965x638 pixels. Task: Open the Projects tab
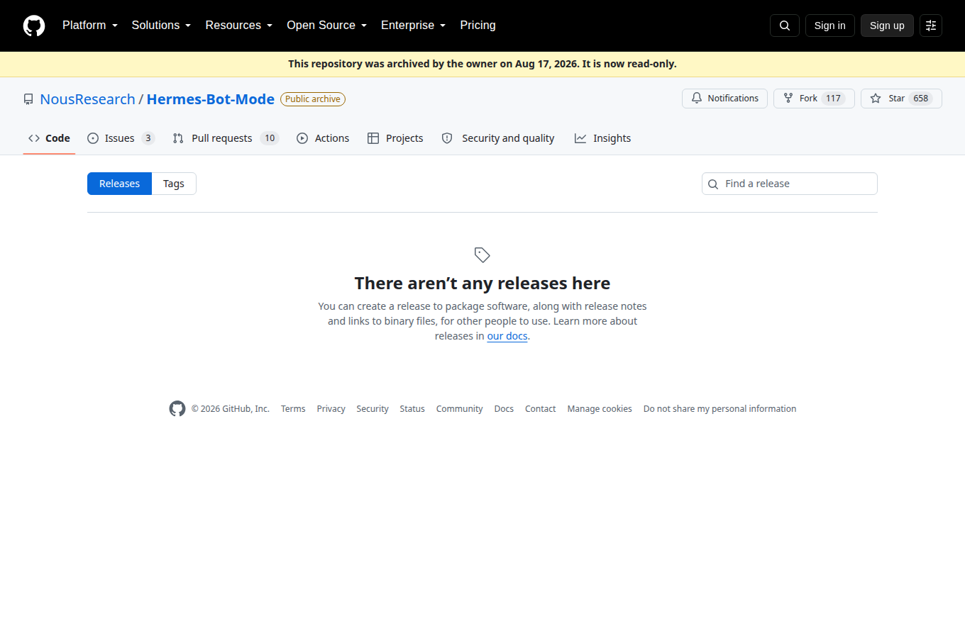coord(395,138)
